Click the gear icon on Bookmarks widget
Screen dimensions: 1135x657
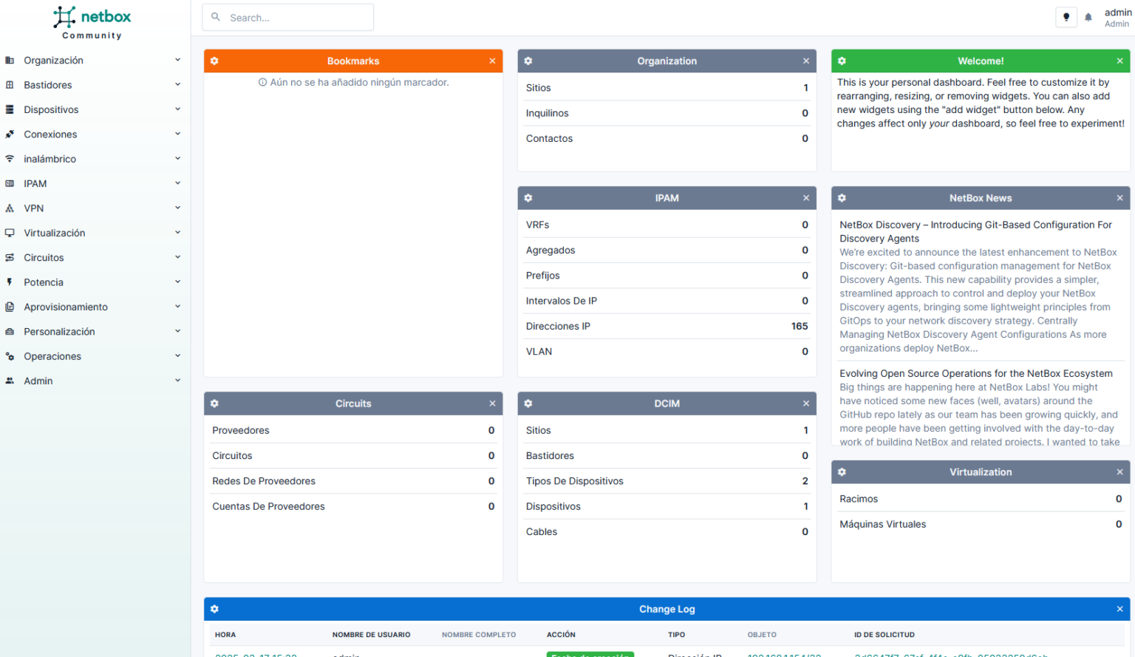(x=214, y=61)
